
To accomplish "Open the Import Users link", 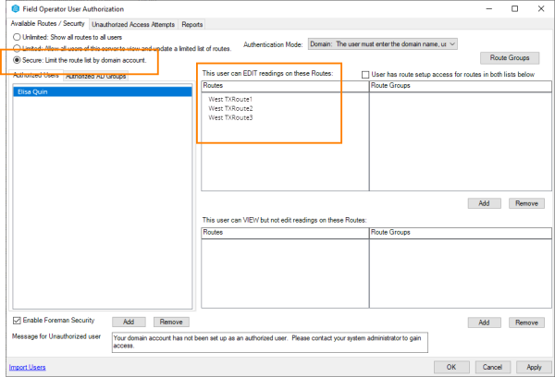I will [27, 367].
